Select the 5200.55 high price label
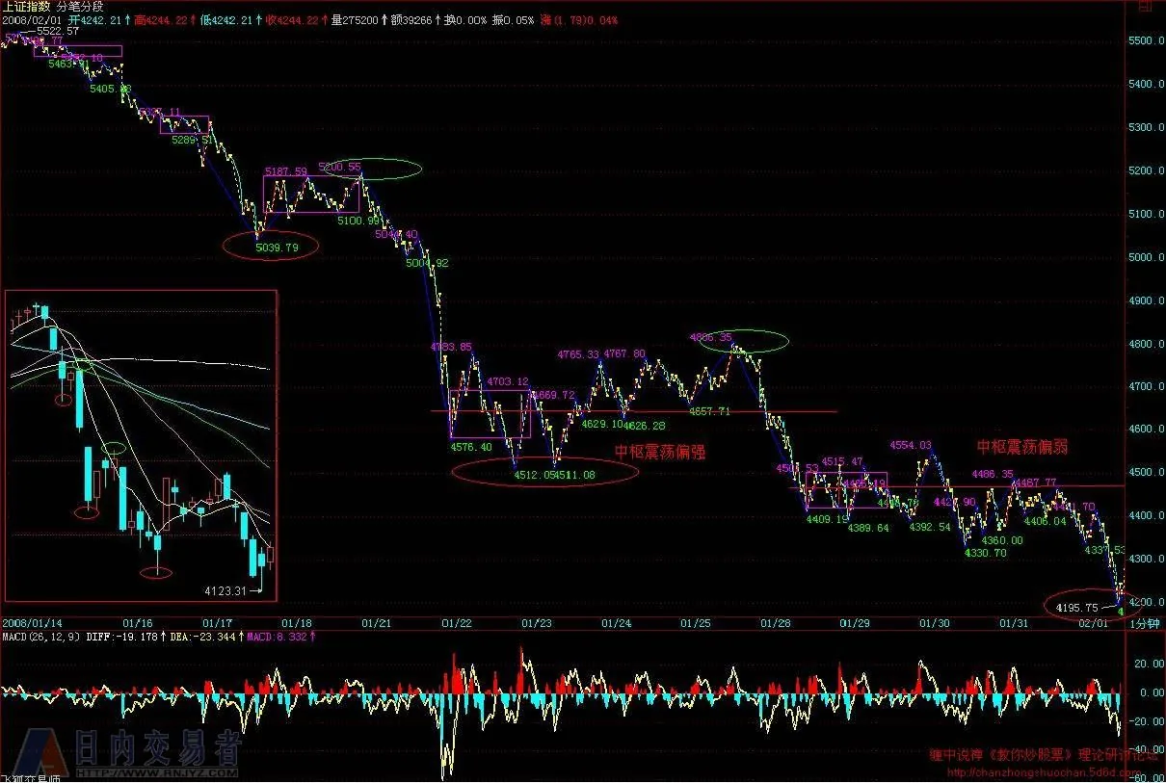 (340, 166)
